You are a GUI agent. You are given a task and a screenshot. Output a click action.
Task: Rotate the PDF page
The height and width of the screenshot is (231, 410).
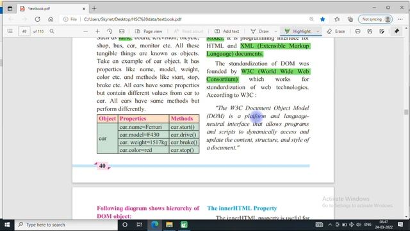point(110,31)
